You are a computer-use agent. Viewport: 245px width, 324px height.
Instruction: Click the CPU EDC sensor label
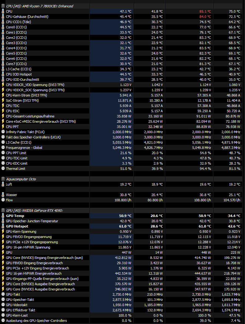point(13,111)
